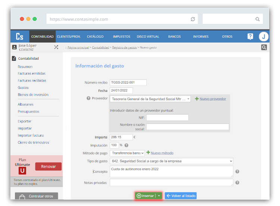
Task: Open the Tipo de gasto dropdown
Action: click(x=171, y=161)
